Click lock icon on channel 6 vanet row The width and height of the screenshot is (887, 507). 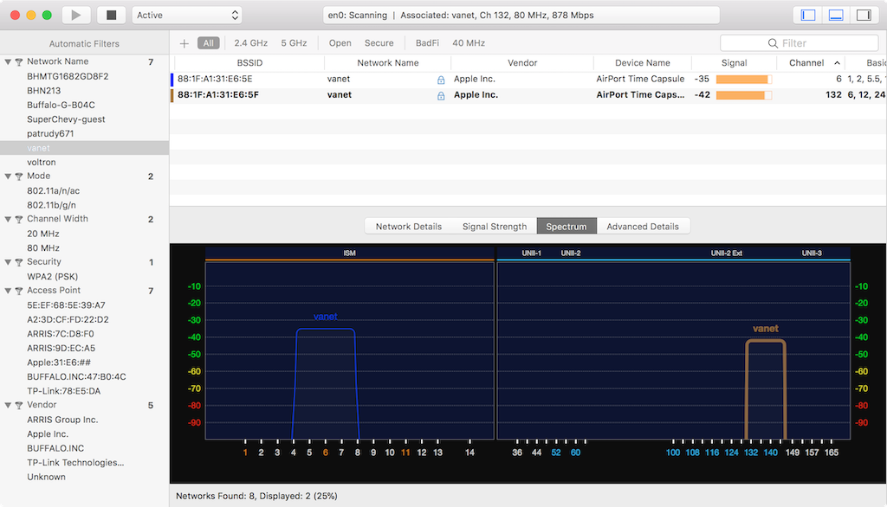coord(441,80)
